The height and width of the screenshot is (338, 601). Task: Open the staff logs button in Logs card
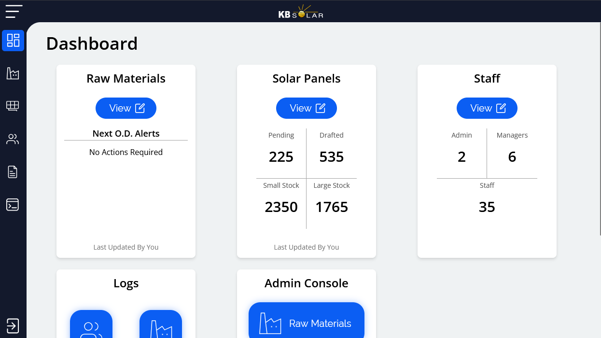pyautogui.click(x=91, y=324)
